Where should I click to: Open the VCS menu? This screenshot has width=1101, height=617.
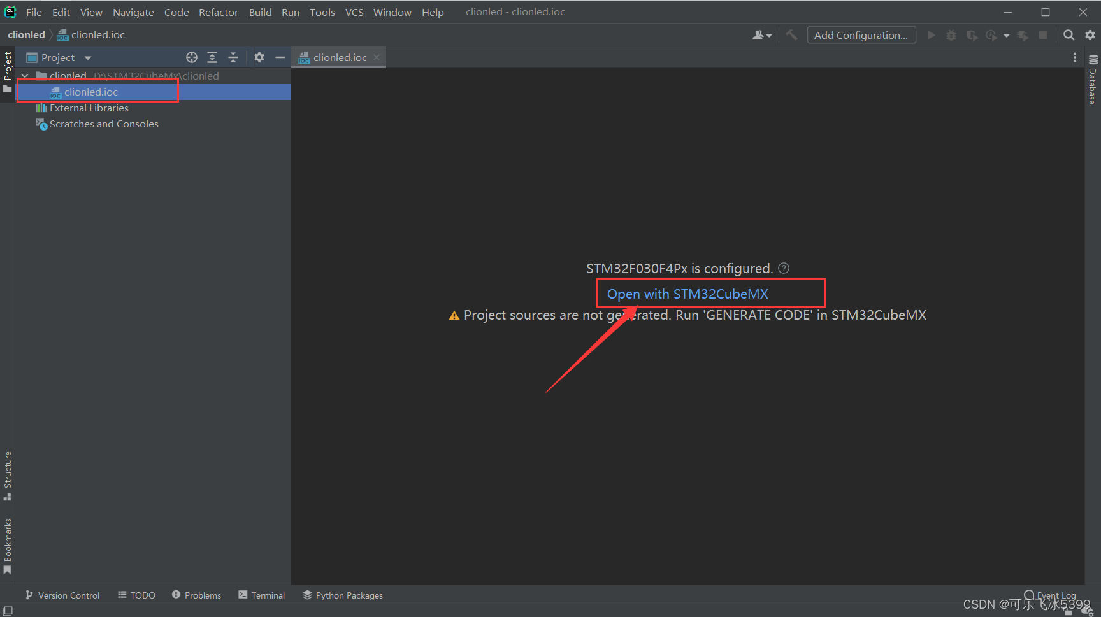click(x=354, y=12)
